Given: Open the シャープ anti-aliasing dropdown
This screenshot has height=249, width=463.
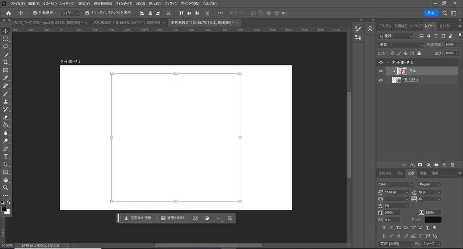Looking at the screenshot, I should tap(431, 244).
